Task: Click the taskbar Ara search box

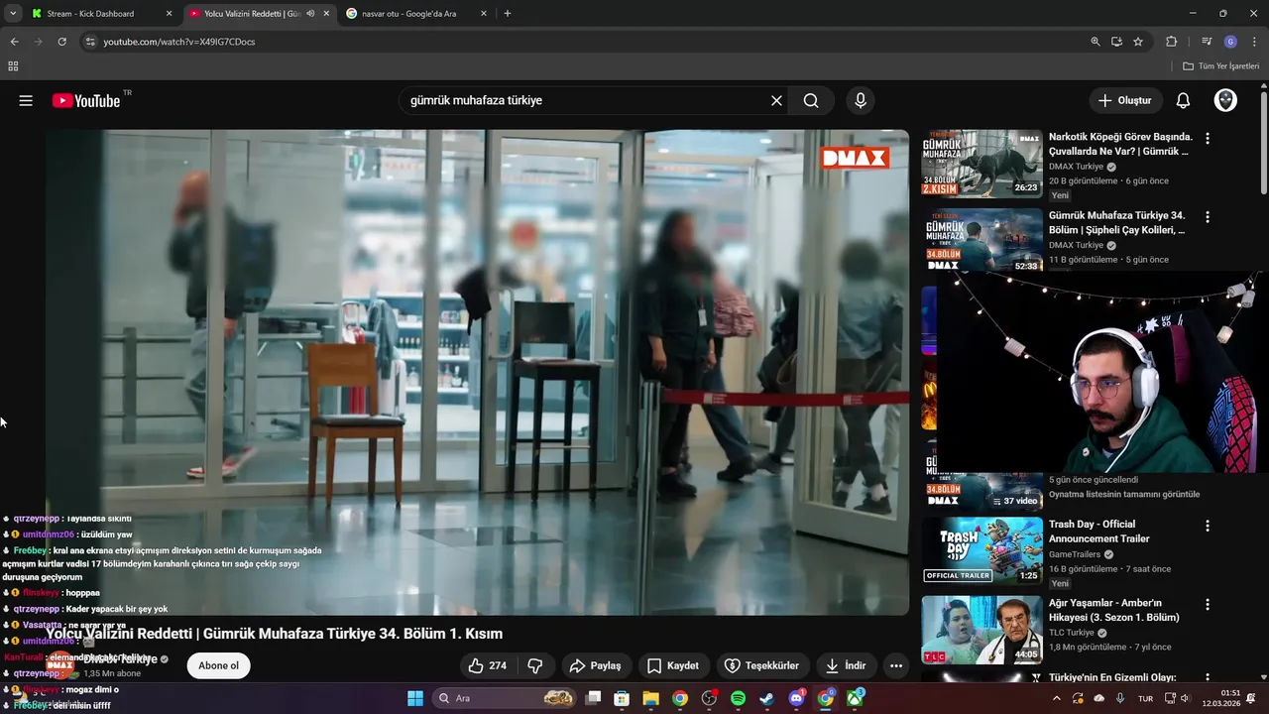Action: pyautogui.click(x=506, y=698)
